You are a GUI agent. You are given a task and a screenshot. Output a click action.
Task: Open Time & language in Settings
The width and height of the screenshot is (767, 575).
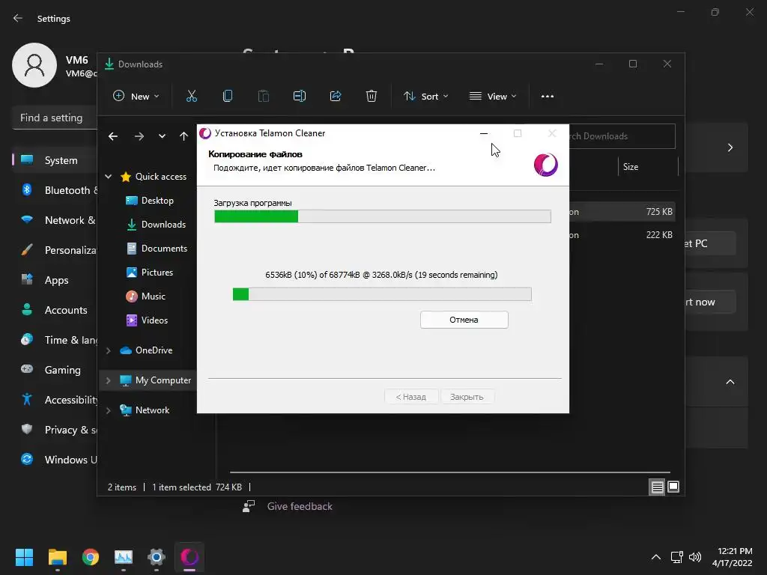click(x=55, y=340)
